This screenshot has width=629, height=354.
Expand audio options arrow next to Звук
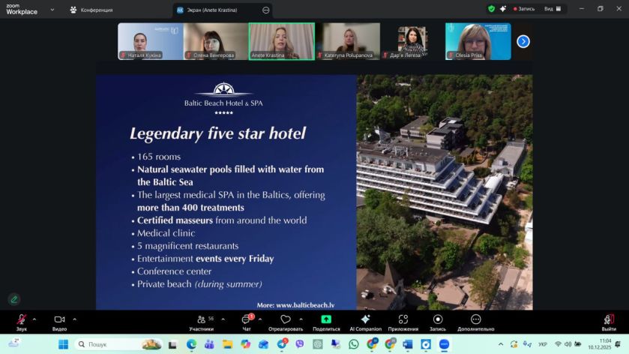tap(34, 319)
